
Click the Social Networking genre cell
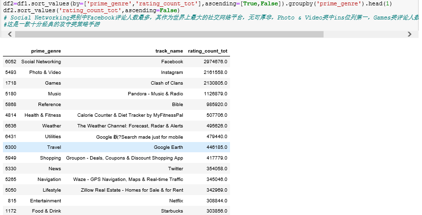coord(41,62)
